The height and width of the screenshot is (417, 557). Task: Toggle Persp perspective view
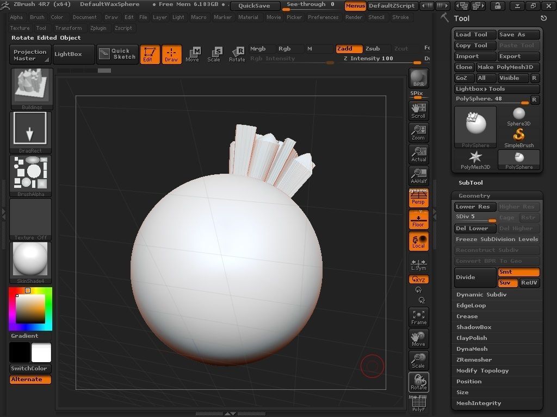(x=418, y=198)
